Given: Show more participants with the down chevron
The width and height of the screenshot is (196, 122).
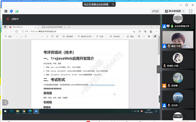Looking at the screenshot, I should 178,116.
